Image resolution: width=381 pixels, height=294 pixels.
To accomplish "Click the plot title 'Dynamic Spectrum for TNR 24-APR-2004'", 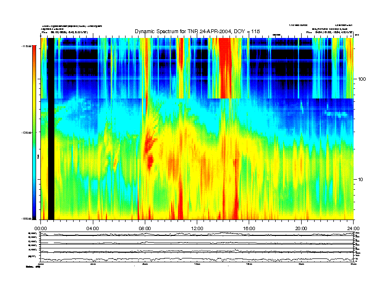I will coord(184,32).
